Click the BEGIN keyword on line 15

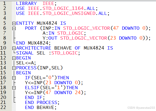tap(24, 73)
